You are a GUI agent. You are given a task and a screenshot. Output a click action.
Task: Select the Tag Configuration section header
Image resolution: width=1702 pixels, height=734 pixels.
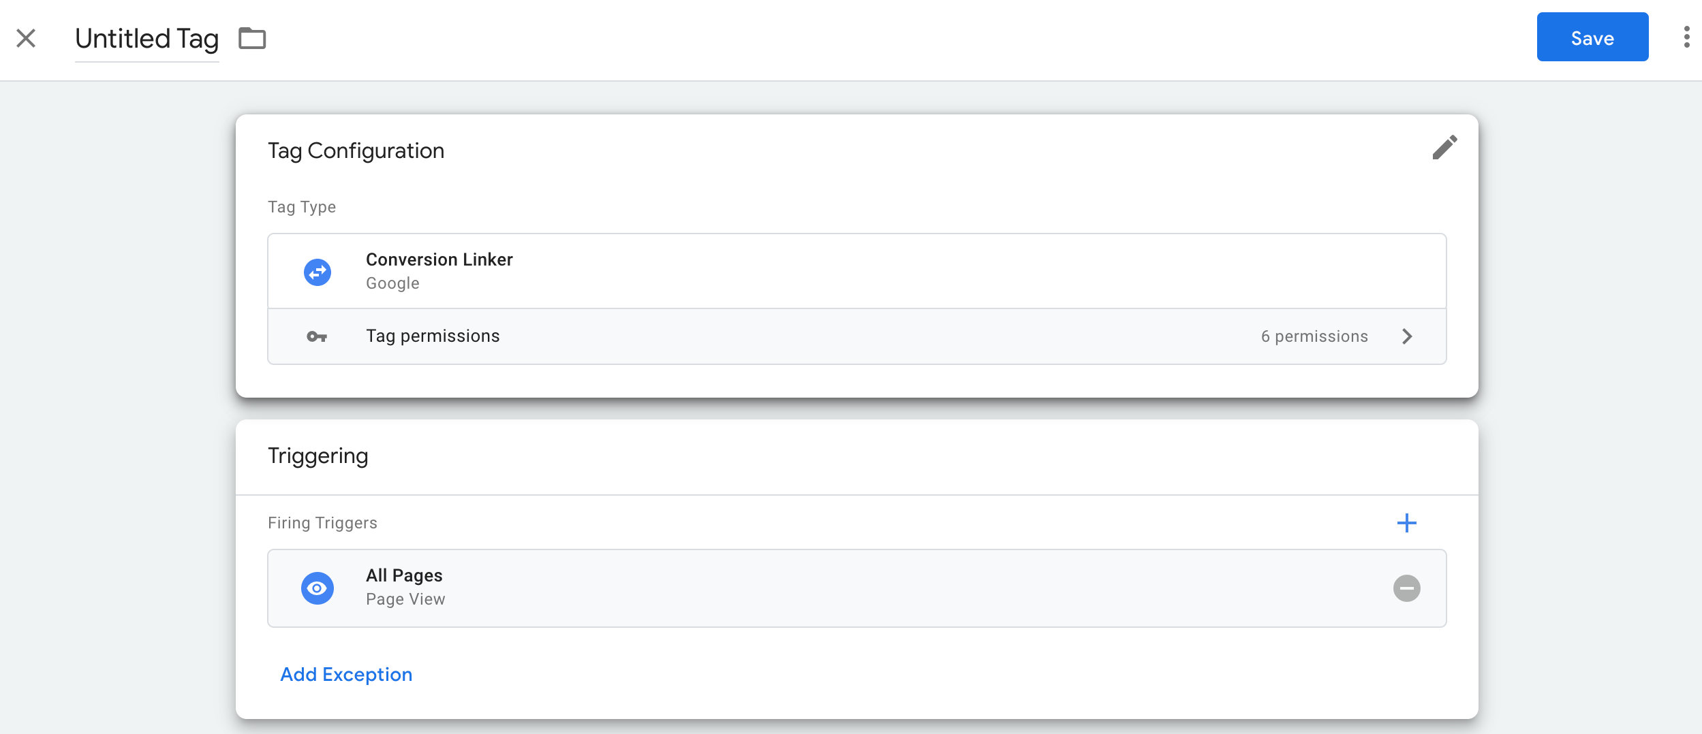(x=356, y=150)
